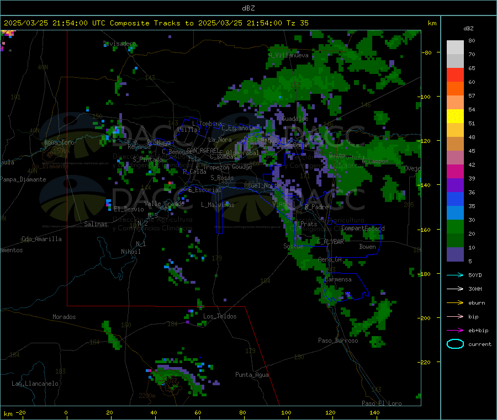The width and height of the screenshot is (497, 420).
Task: Click the 'SAN_RAFAEL' map label
Action: tap(203, 151)
